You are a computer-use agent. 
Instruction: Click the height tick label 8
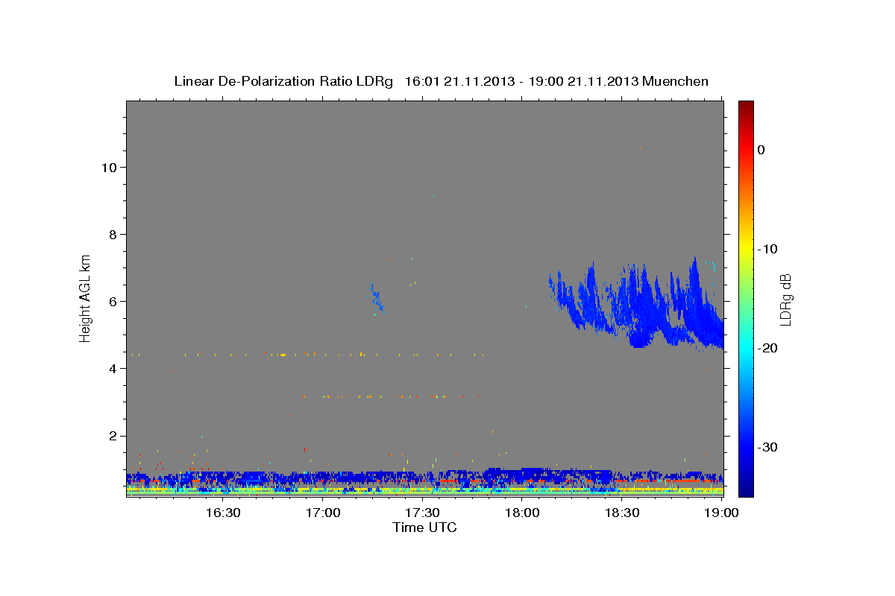(x=112, y=234)
